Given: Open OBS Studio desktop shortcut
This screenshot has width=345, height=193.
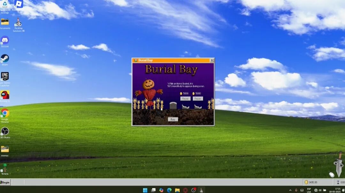Looking at the screenshot, I should (x=5, y=133).
